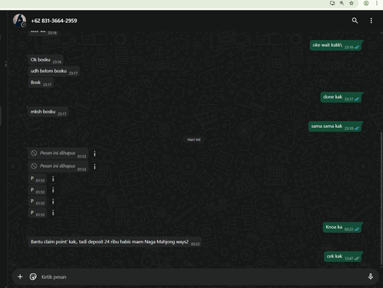The width and height of the screenshot is (383, 288).
Task: Open contact info for +62 831-3664-2959
Action: point(54,21)
